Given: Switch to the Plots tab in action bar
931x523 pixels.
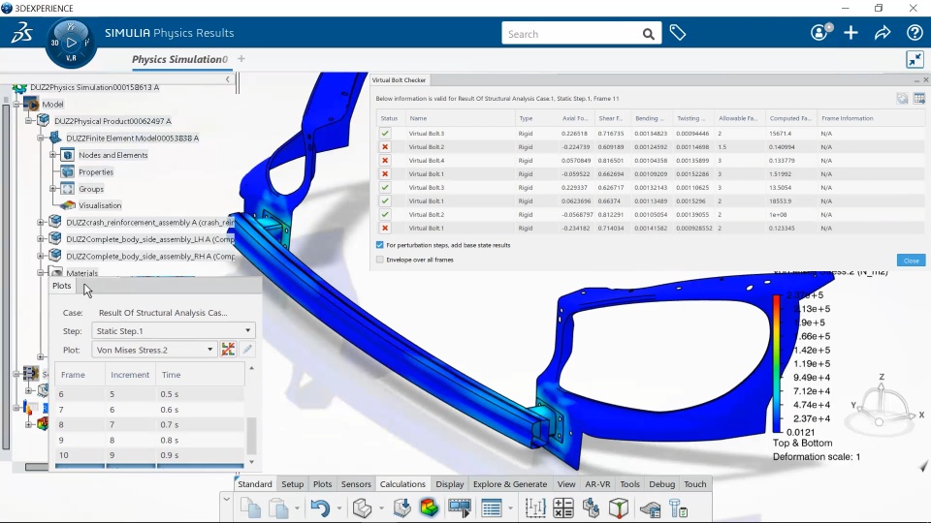Looking at the screenshot, I should 322,484.
